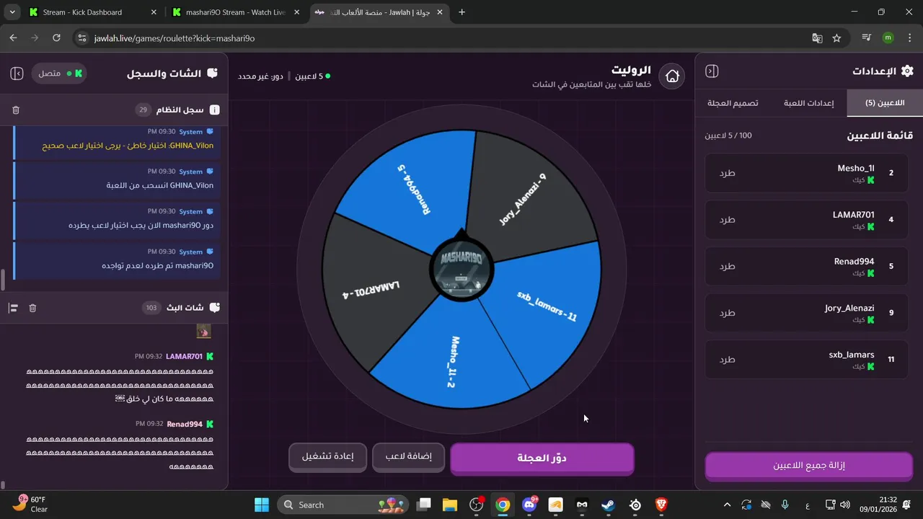Open Discord from the taskbar
The height and width of the screenshot is (519, 923).
click(529, 505)
